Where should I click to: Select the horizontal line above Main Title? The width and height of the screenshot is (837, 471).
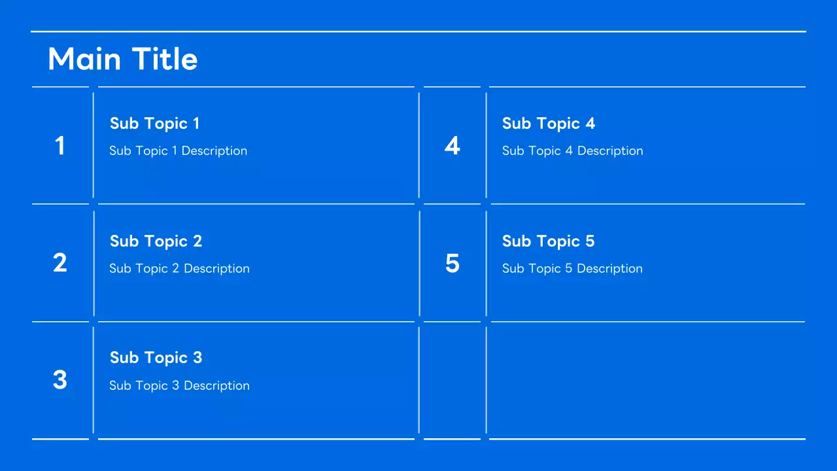click(x=418, y=31)
